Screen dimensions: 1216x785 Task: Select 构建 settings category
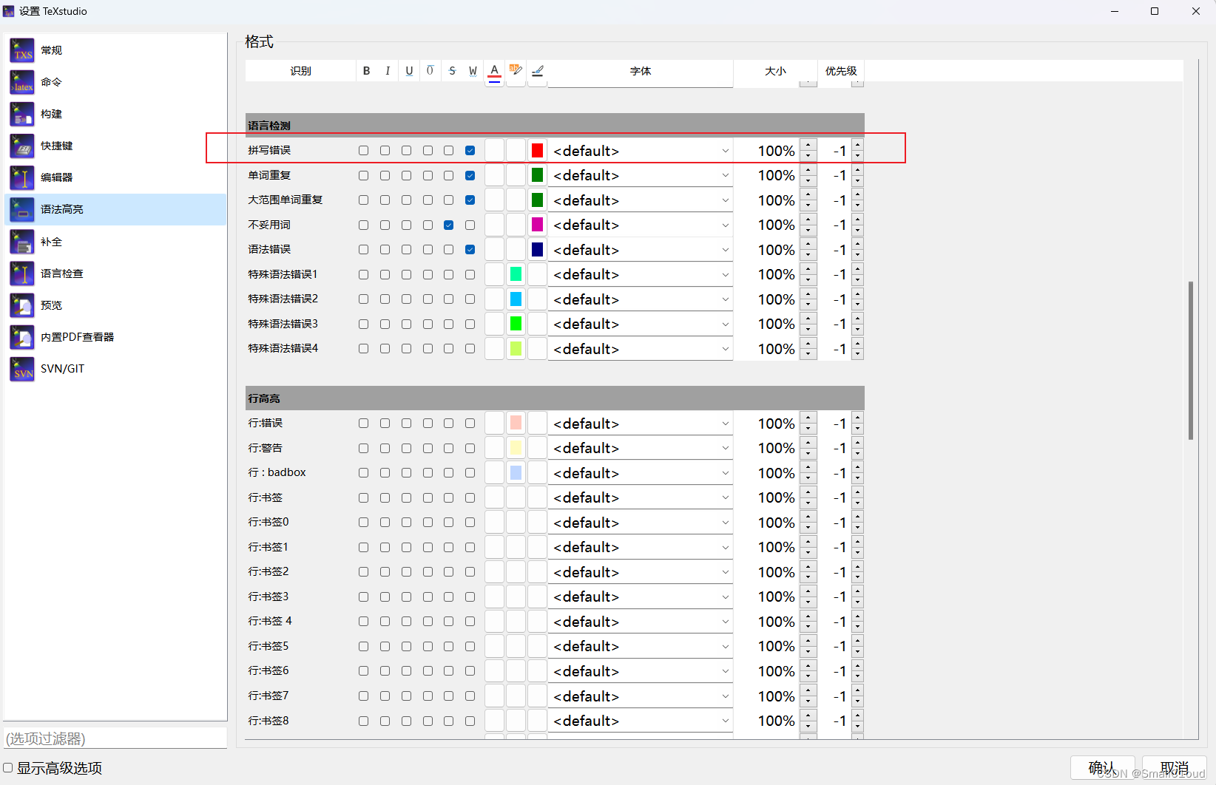click(115, 114)
